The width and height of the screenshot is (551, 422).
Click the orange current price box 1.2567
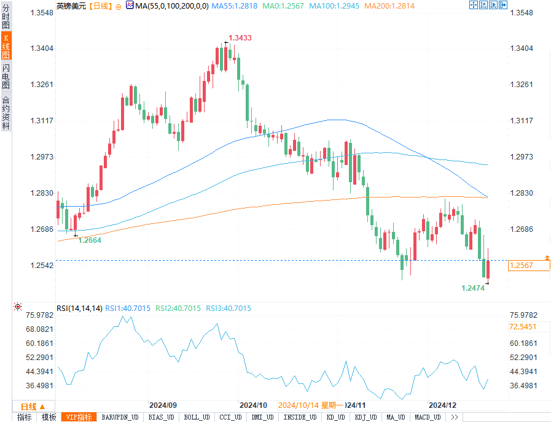coord(529,266)
